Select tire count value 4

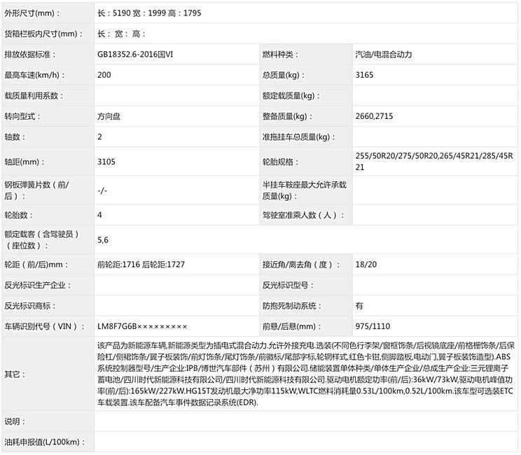click(99, 215)
